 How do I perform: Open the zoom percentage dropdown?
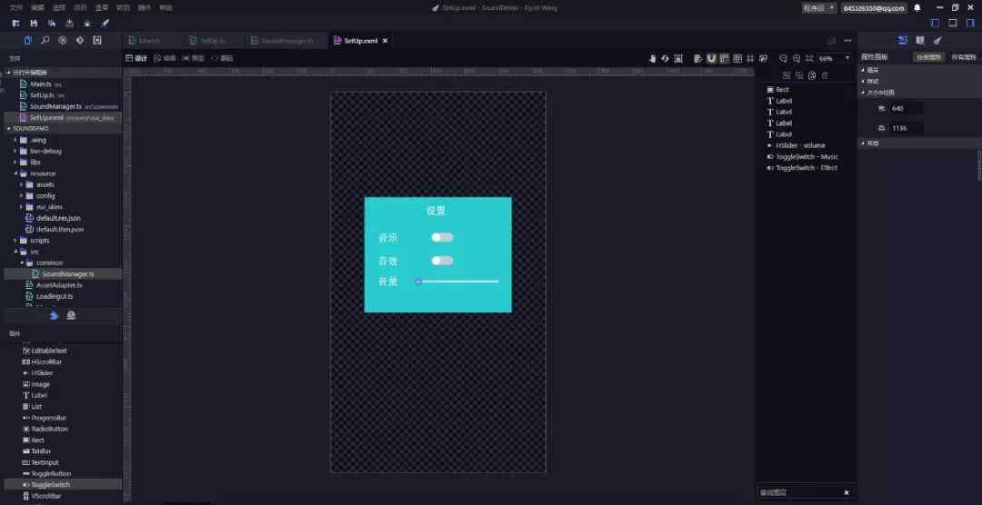coord(834,58)
